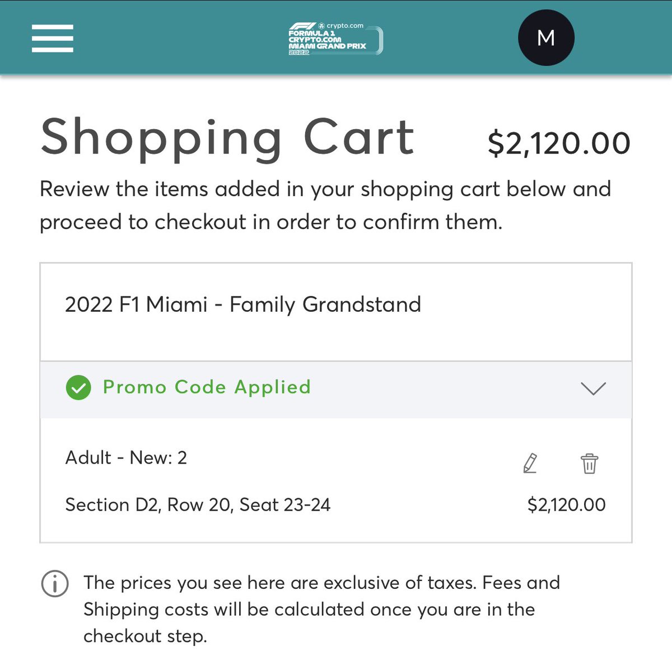Click the Promo Code Applied label

pyautogui.click(x=207, y=387)
